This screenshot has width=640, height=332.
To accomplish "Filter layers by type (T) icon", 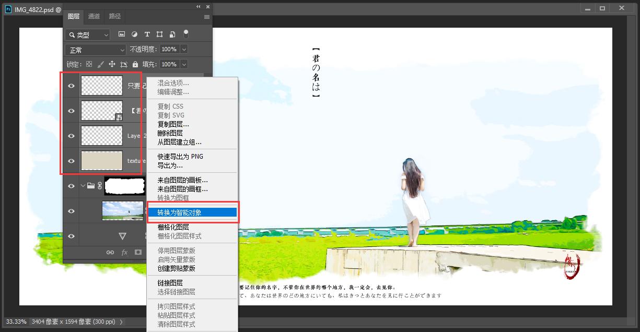I will 147,34.
